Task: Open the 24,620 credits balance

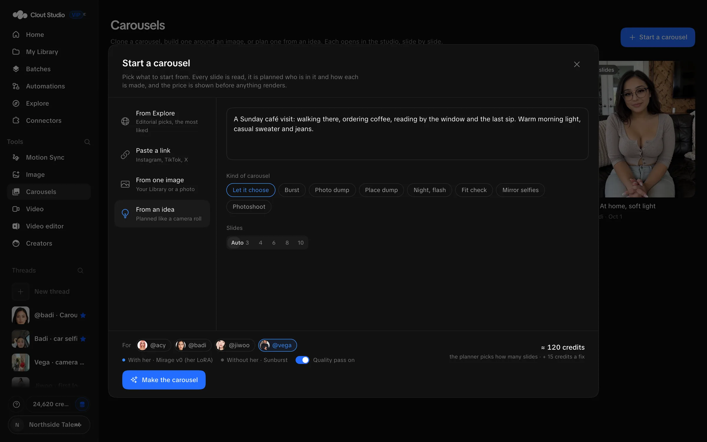Action: (x=51, y=404)
